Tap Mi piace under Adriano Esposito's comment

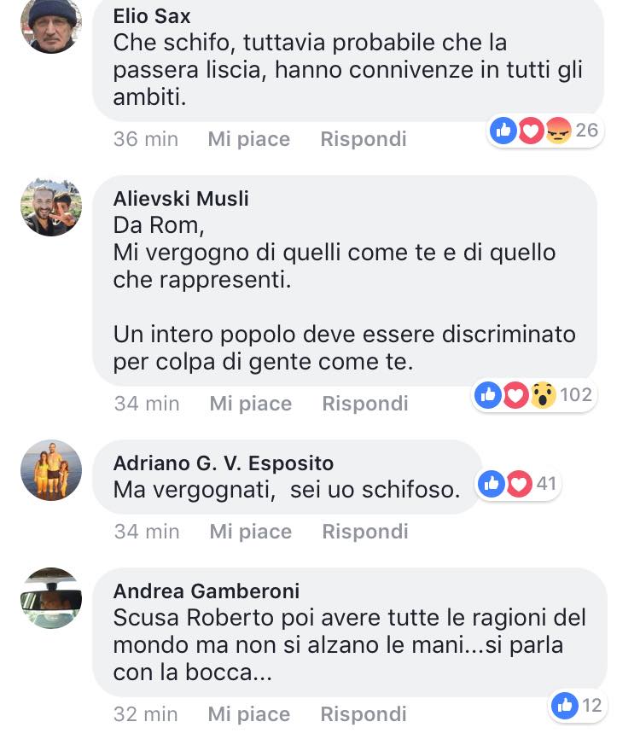(251, 532)
